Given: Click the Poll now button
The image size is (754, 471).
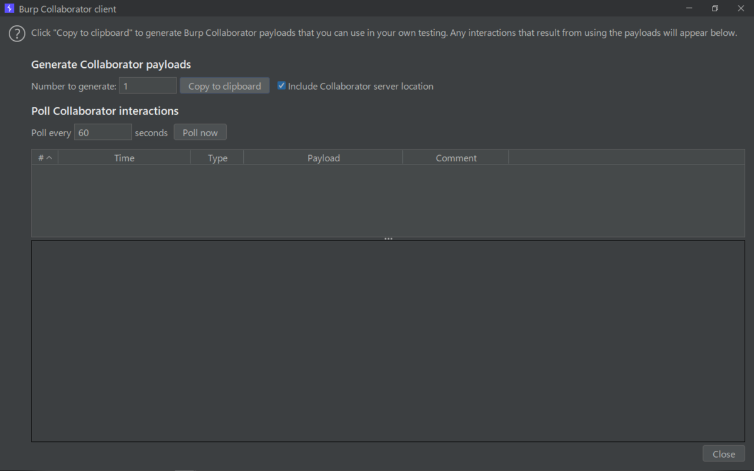Looking at the screenshot, I should tap(200, 133).
